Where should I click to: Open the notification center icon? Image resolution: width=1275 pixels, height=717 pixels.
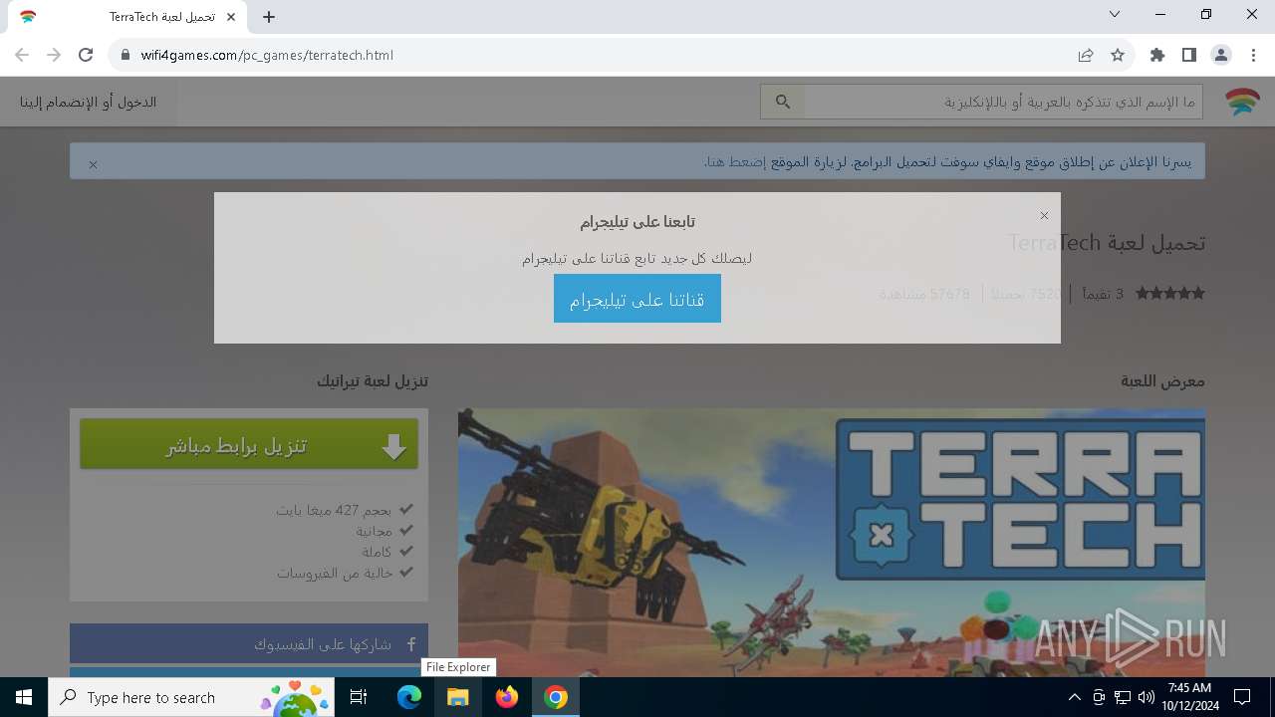[1242, 697]
